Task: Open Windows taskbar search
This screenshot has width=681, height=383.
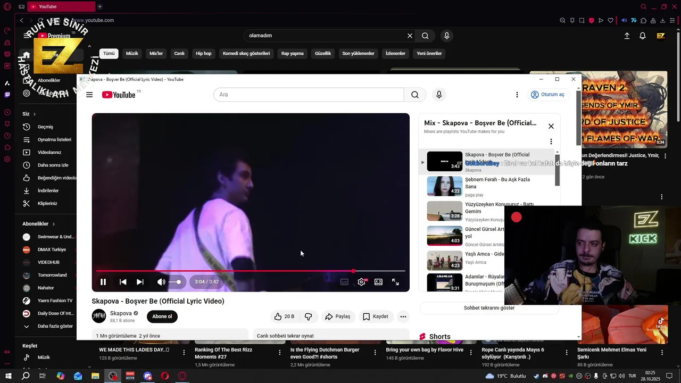Action: (26, 376)
